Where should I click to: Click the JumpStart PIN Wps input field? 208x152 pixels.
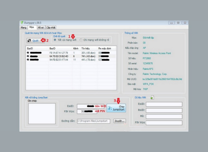(87, 112)
